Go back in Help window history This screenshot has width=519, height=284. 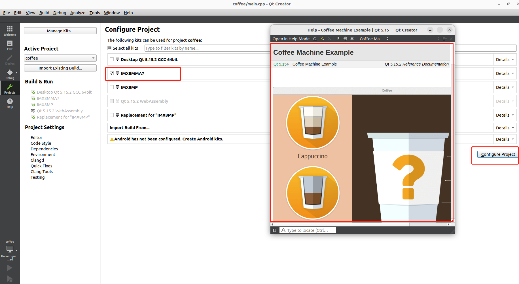coord(323,39)
